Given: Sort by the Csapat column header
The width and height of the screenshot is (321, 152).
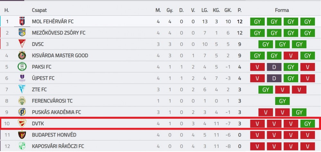Looking at the screenshot, I should pos(39,10).
